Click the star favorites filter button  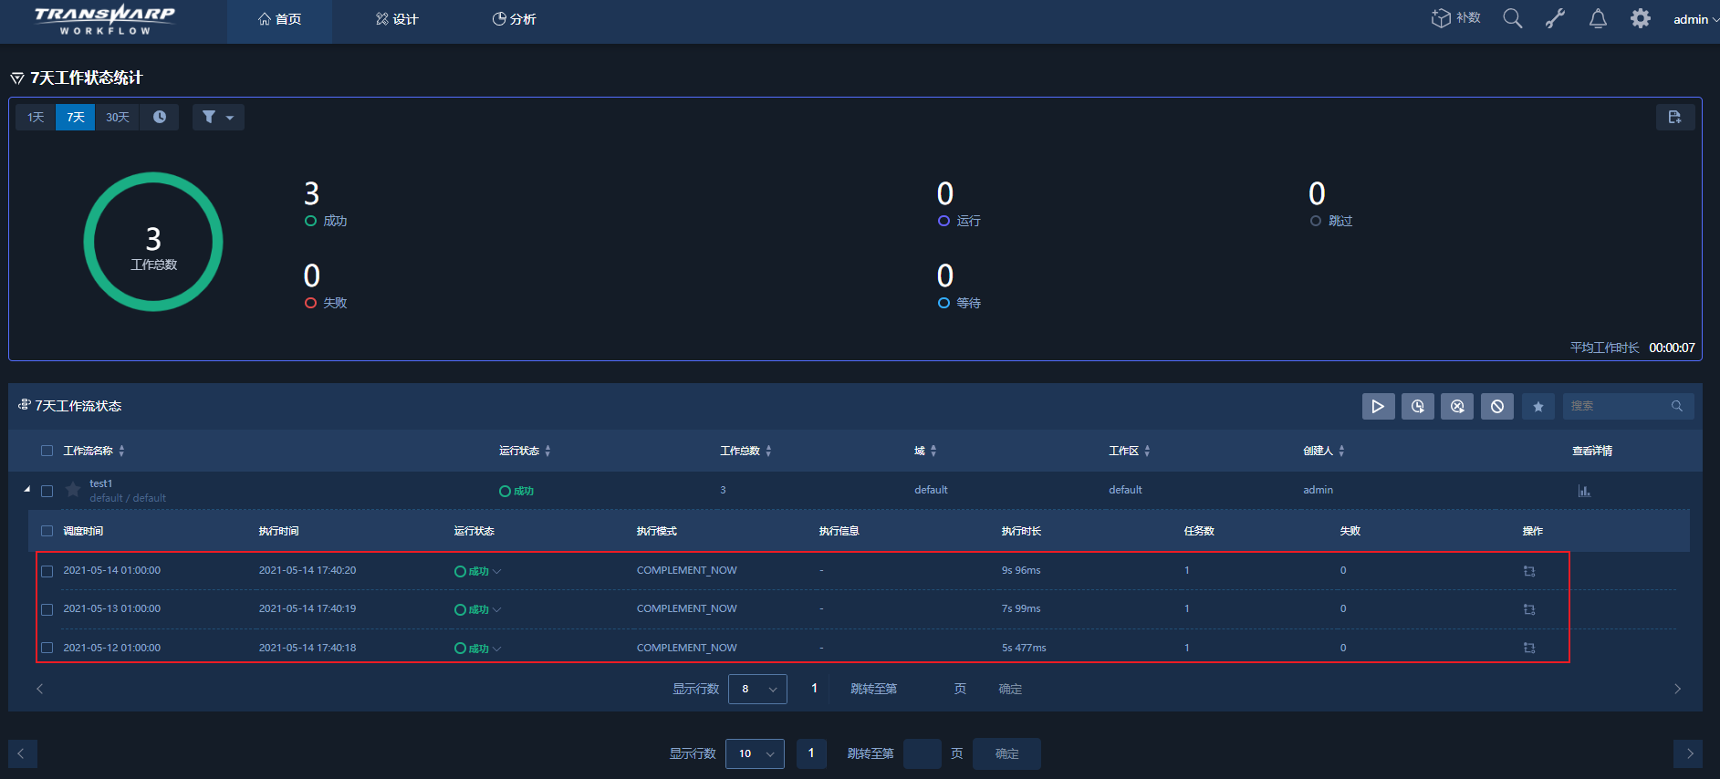(x=1538, y=406)
